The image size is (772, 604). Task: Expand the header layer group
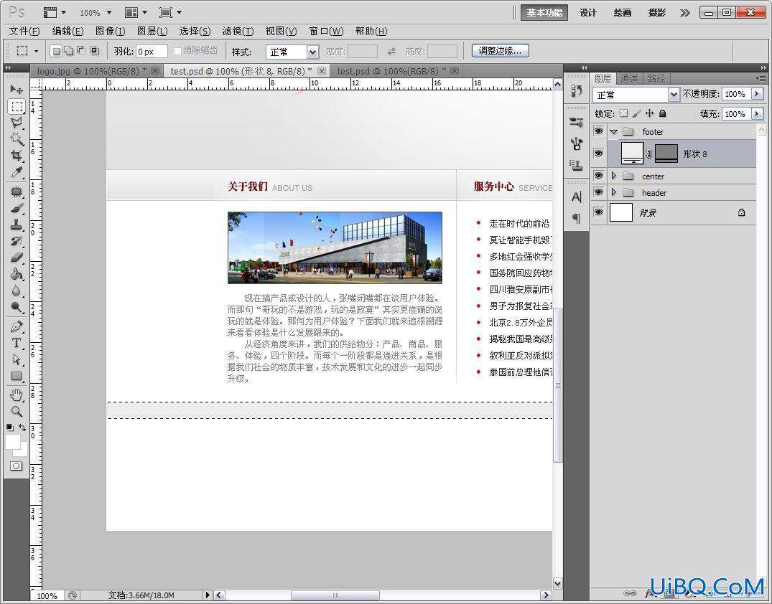click(613, 192)
